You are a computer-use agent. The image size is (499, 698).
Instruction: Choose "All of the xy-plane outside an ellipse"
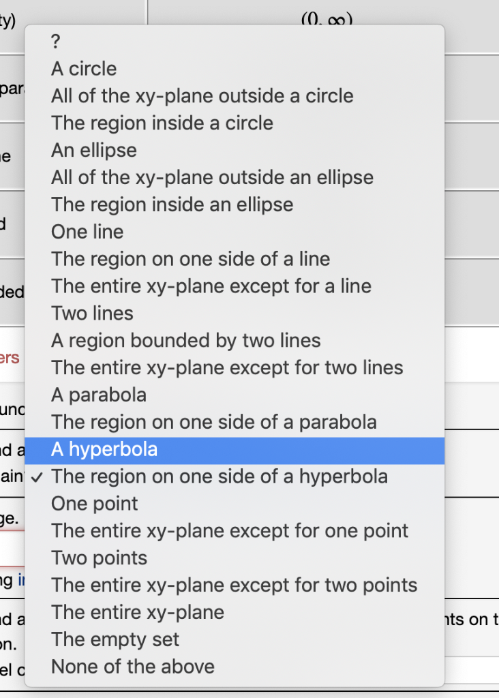pos(211,177)
